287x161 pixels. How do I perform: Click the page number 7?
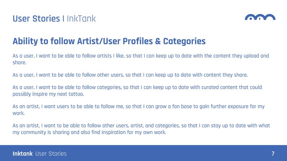point(273,154)
